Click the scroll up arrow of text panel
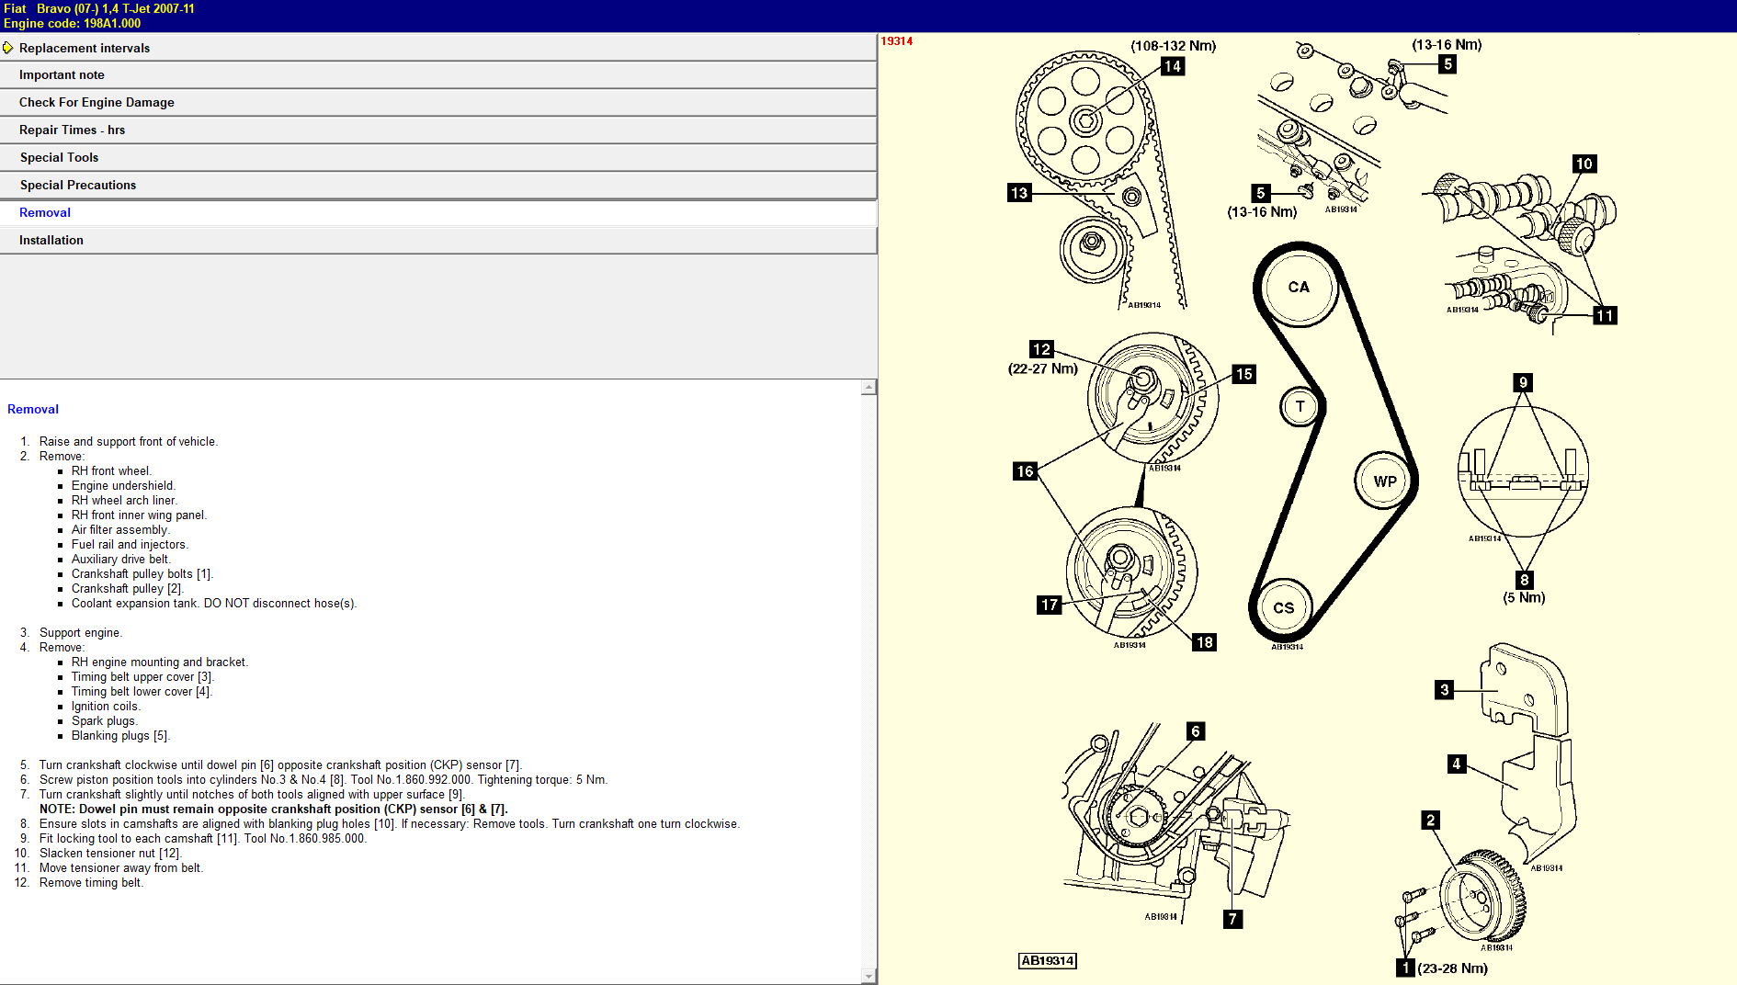 pyautogui.click(x=868, y=388)
